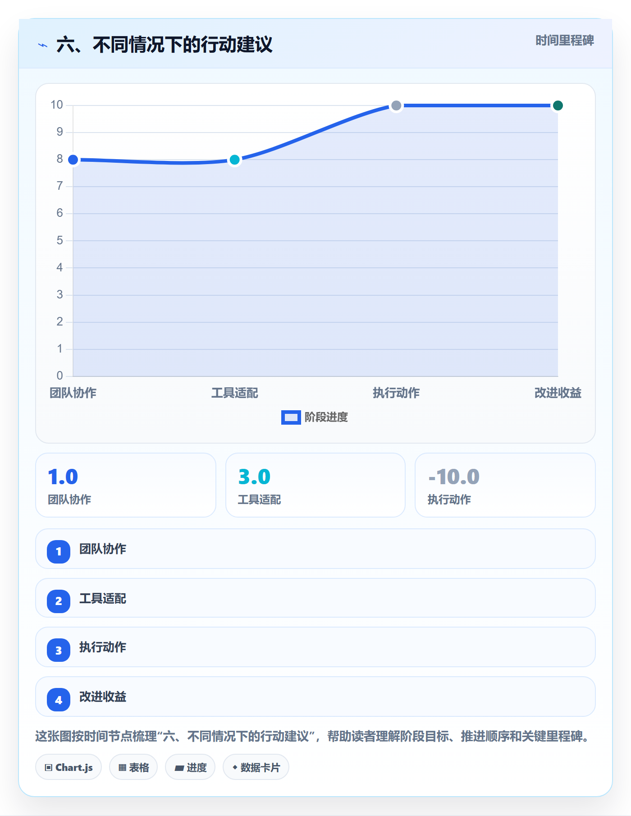Click the gray 执行动作 data point
The image size is (631, 816).
[x=396, y=105]
